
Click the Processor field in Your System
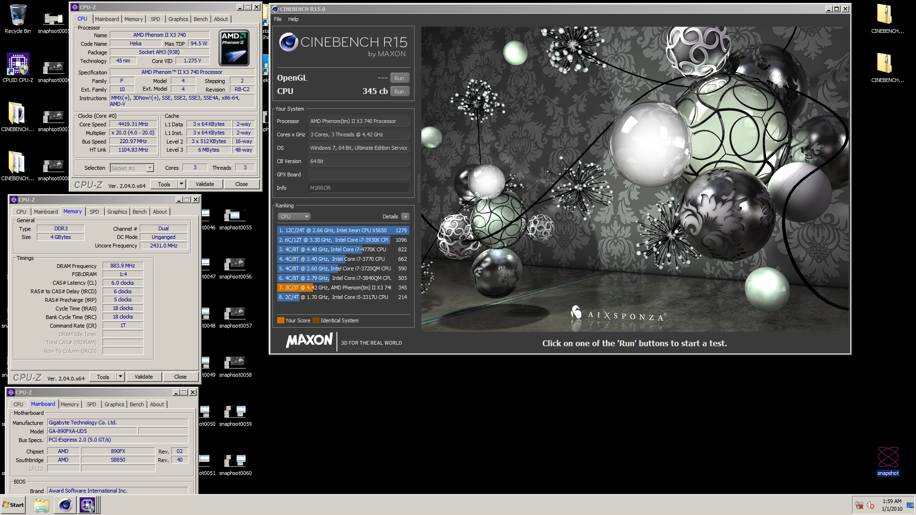click(x=358, y=121)
